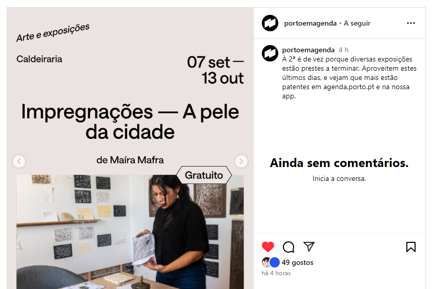Open the three-dots more options menu
Viewport: 433px width, 289px height.
coord(411,23)
